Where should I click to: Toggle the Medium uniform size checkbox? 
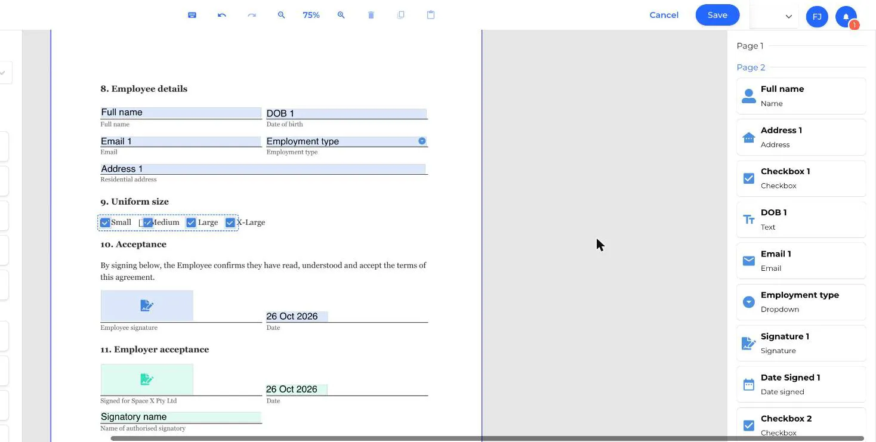pyautogui.click(x=147, y=222)
